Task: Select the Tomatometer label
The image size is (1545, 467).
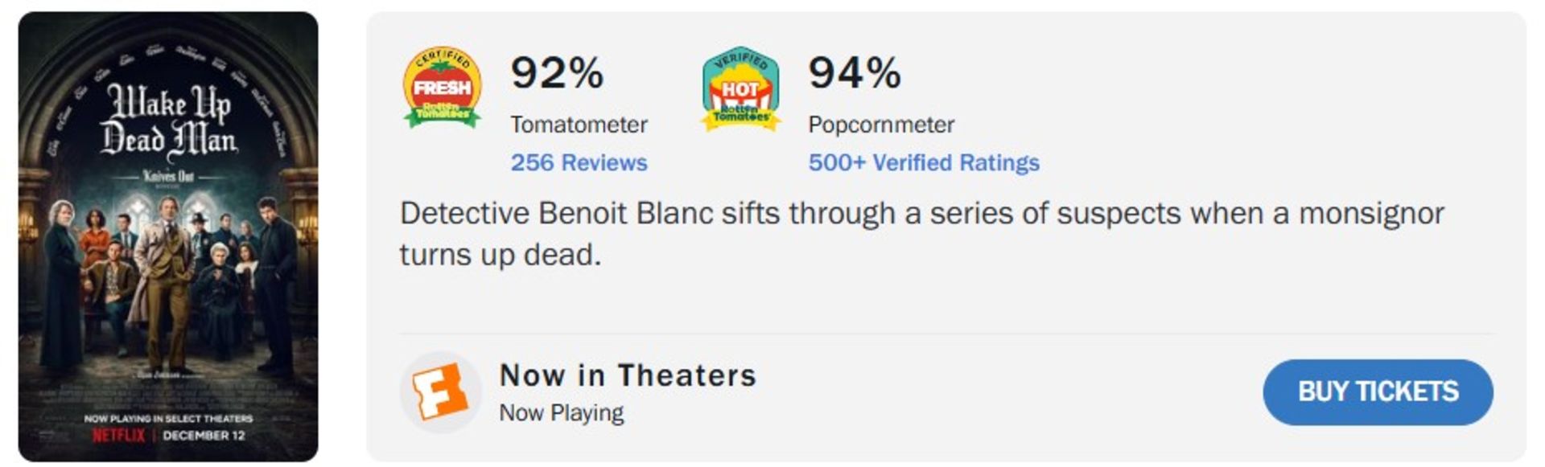Action: pyautogui.click(x=579, y=125)
